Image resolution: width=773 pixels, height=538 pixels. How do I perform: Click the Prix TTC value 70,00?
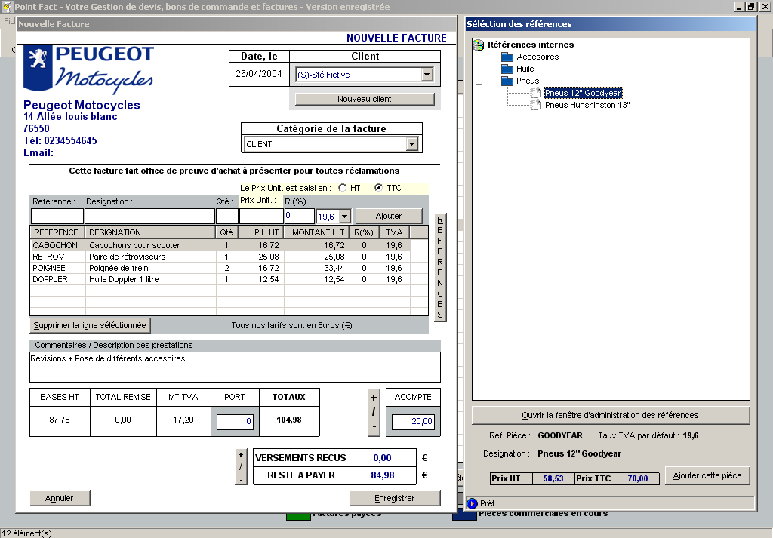pos(637,478)
